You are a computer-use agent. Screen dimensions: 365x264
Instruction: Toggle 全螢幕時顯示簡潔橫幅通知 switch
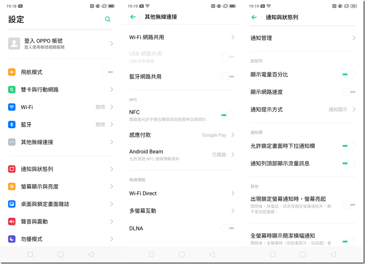coord(349,241)
